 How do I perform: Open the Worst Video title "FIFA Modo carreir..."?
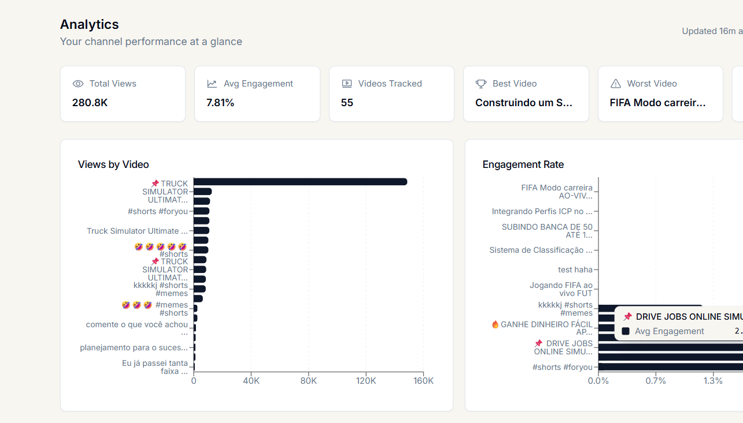(658, 103)
